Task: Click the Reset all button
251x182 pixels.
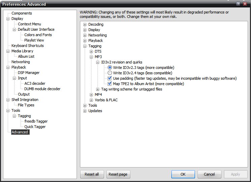Action: (92, 174)
